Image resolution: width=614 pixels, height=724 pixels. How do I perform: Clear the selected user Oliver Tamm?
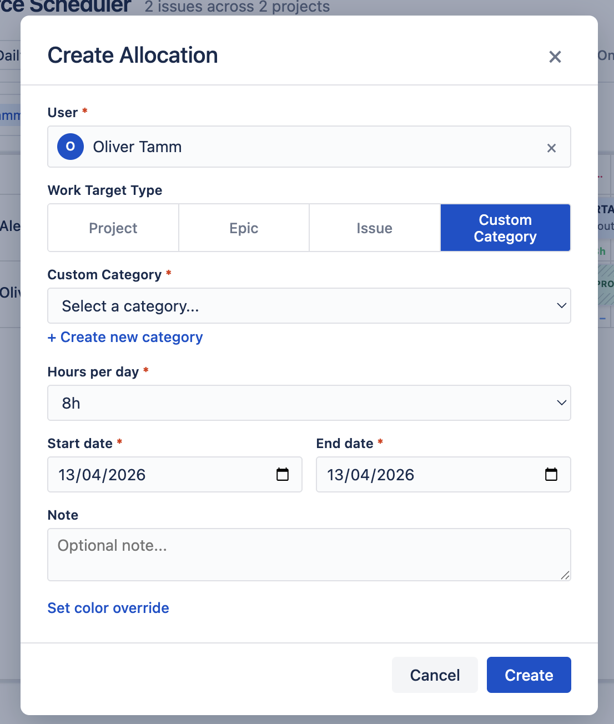click(551, 148)
